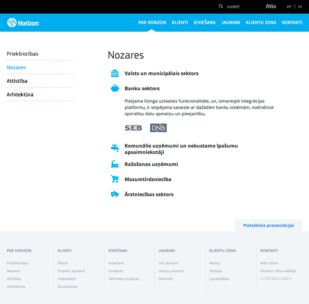309x304 pixels.
Task: Open IEVIEŠANA main menu item
Action: point(204,23)
